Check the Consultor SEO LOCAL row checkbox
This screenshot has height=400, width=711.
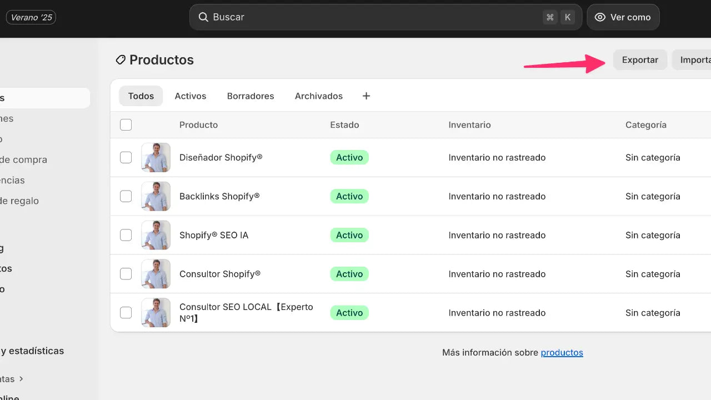point(126,312)
